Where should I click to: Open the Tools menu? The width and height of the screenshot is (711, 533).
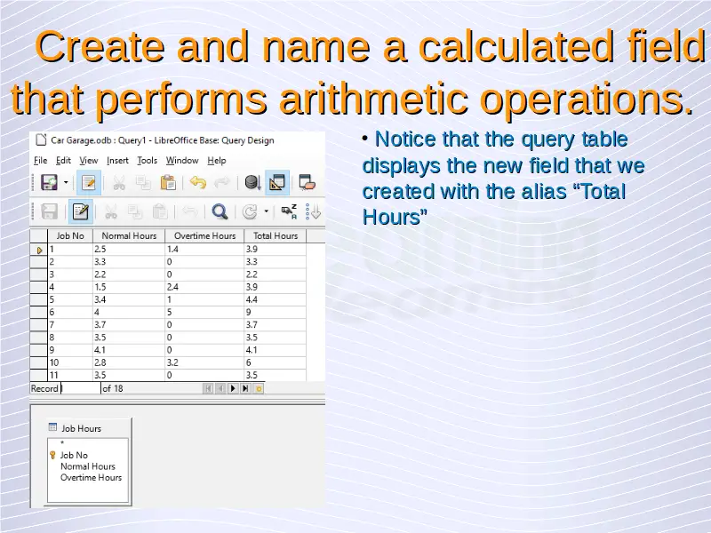point(148,161)
